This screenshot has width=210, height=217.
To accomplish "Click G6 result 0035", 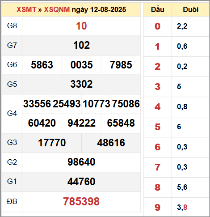I will (x=81, y=65).
